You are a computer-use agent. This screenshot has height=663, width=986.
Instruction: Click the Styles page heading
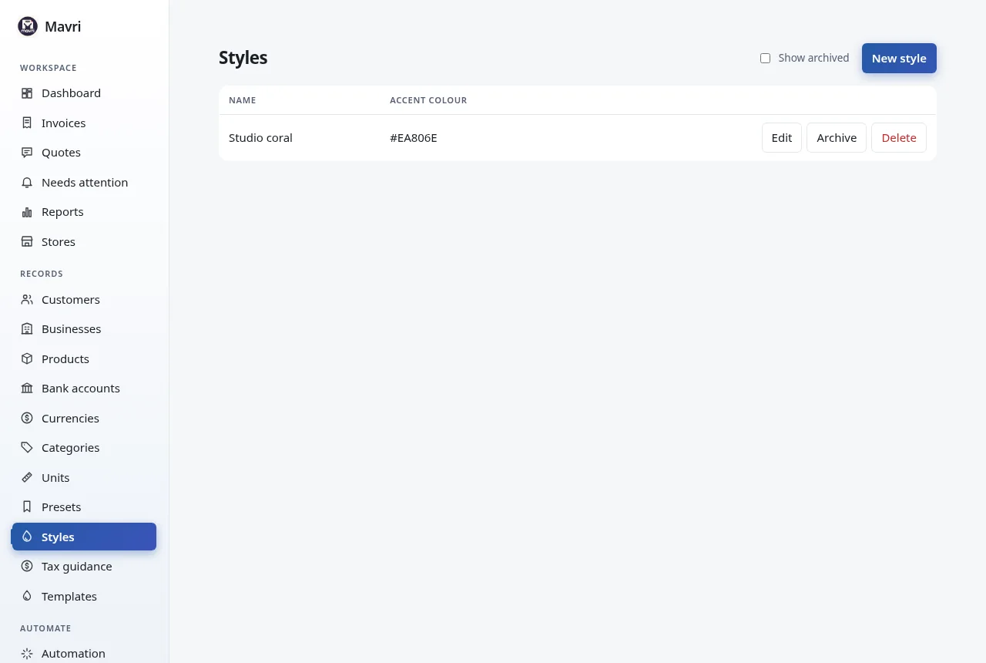243,58
